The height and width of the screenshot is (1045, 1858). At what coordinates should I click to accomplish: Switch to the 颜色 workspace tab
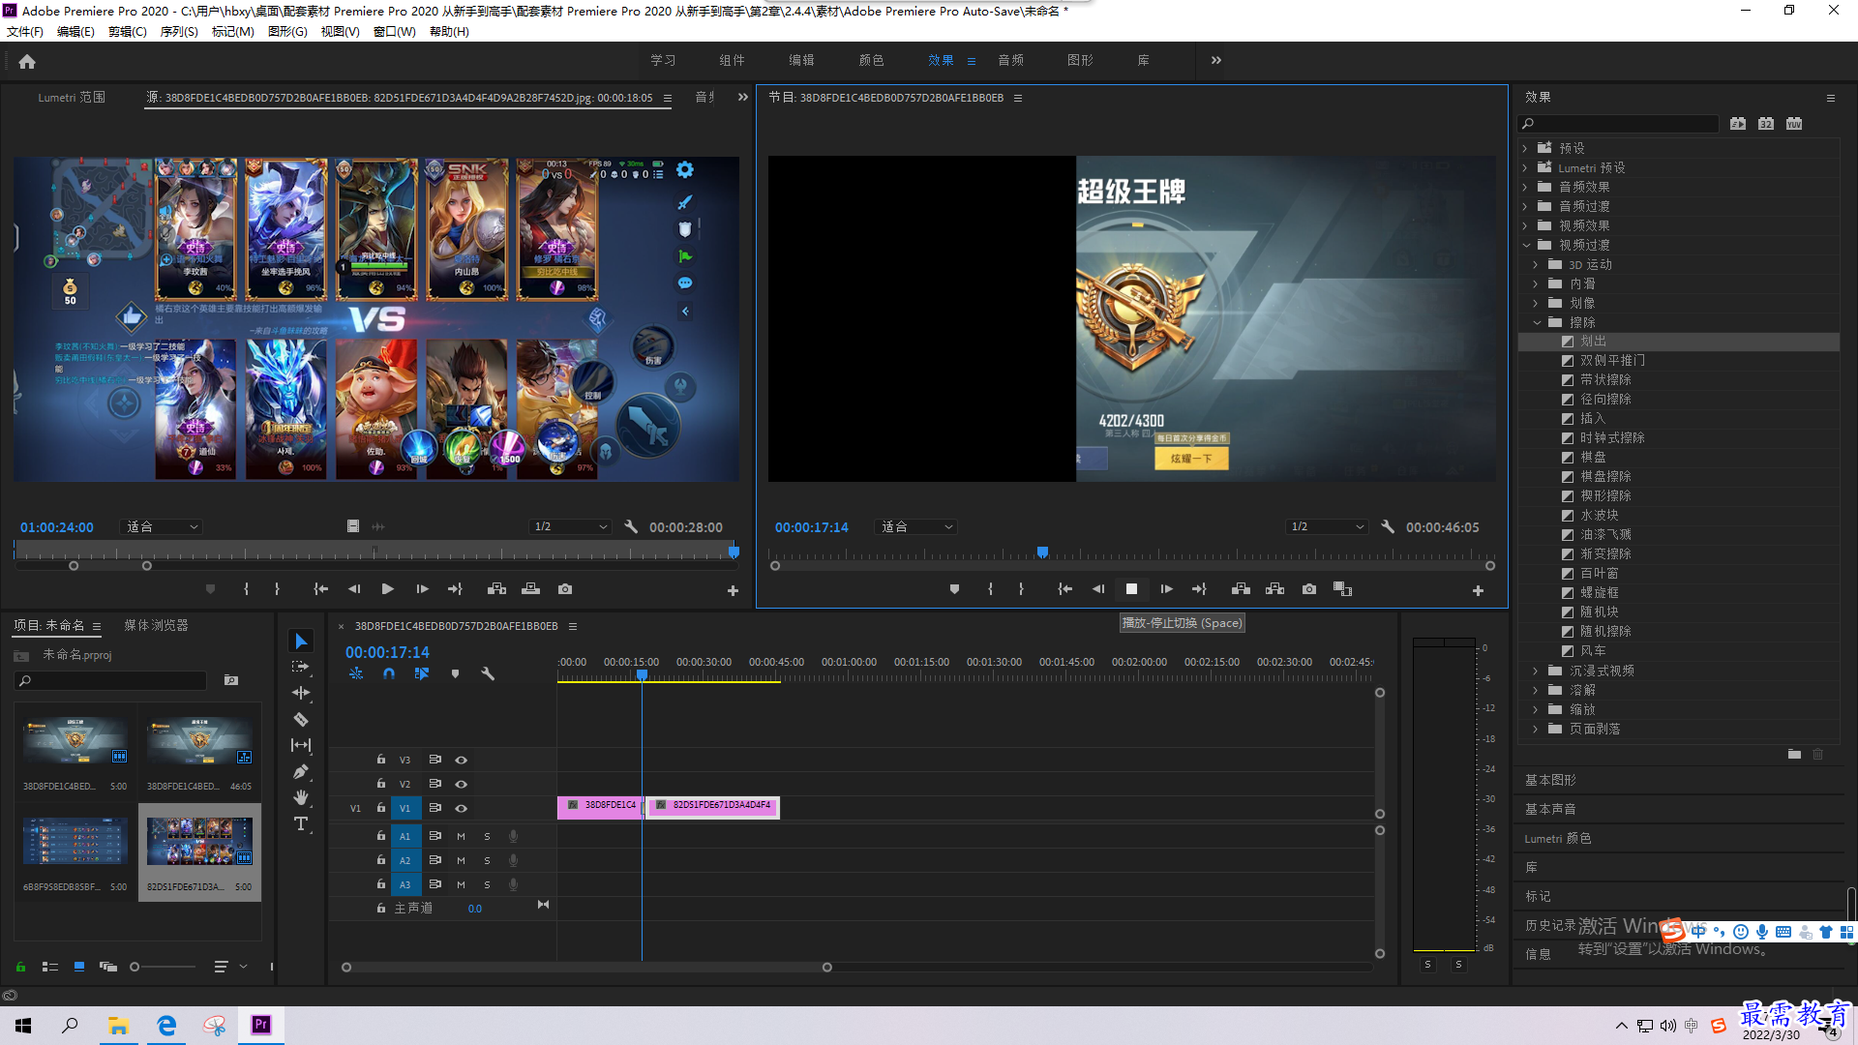click(871, 60)
